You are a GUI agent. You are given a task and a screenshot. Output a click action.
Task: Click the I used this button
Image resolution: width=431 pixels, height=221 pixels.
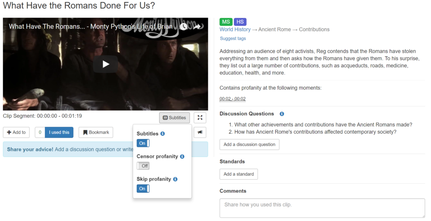[x=59, y=132]
